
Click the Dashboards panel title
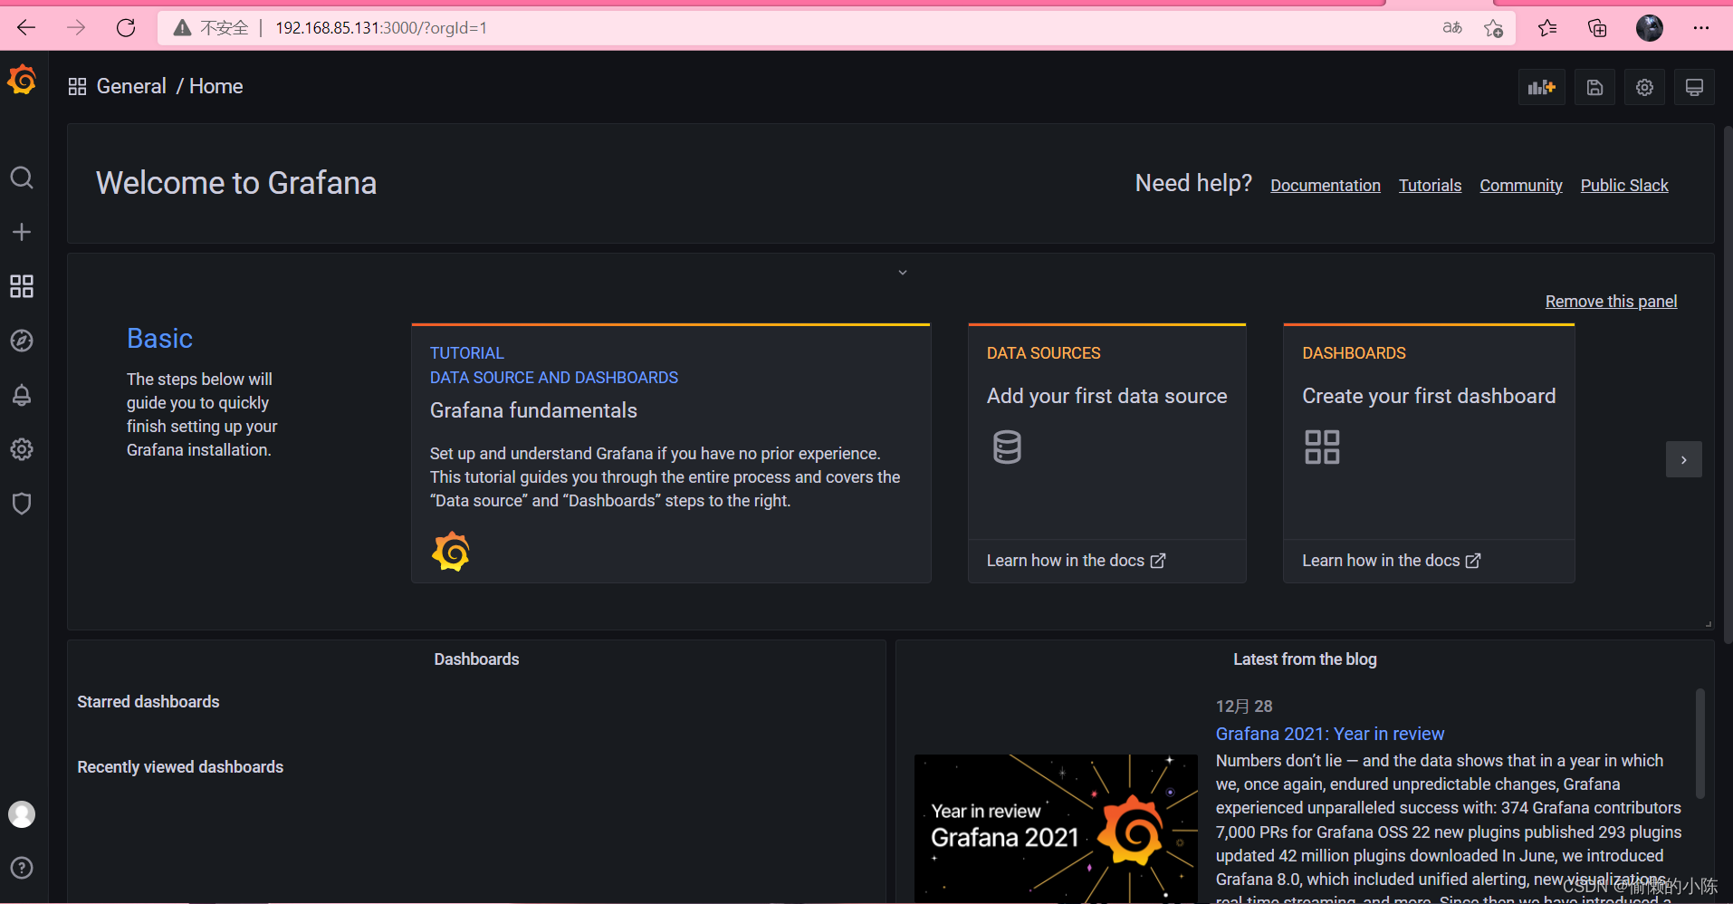476,659
